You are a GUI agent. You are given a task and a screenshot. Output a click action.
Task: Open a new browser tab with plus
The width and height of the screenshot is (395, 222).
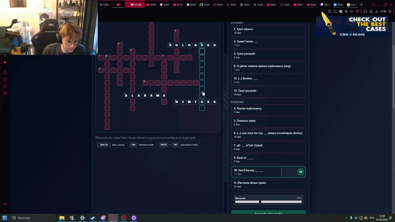361,5
